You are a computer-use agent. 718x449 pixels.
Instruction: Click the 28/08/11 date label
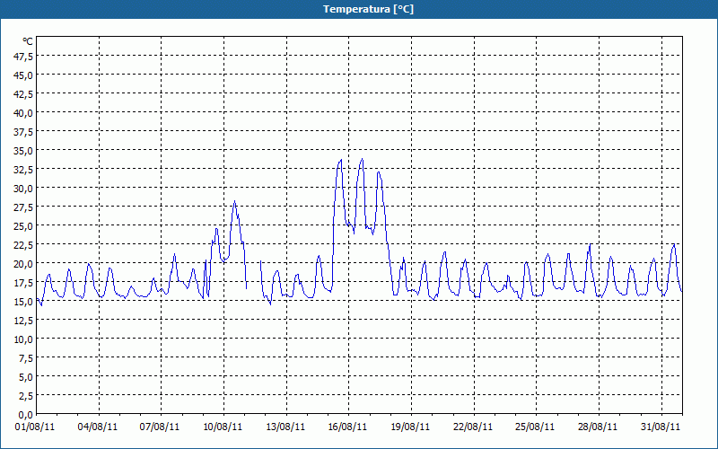tap(598, 427)
